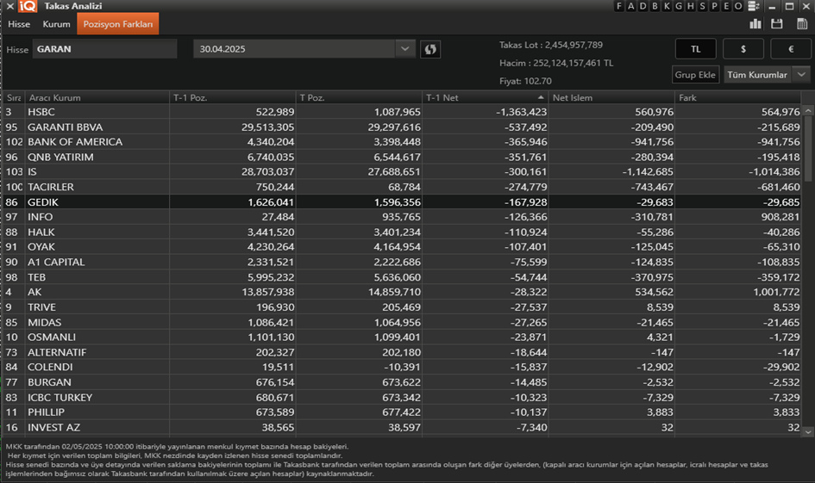The height and width of the screenshot is (483, 815).
Task: Select the OSMANLI row
Action: (x=402, y=337)
